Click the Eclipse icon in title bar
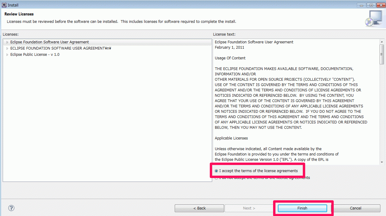The height and width of the screenshot is (216, 386). tap(4, 5)
